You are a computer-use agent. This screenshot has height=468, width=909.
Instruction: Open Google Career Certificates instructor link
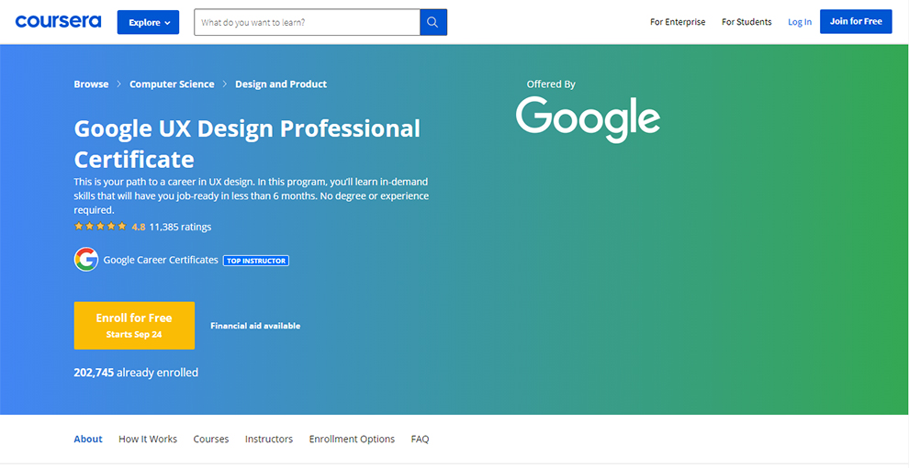(x=161, y=260)
